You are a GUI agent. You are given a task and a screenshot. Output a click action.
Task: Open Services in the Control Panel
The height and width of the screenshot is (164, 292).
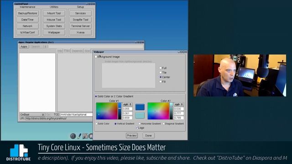80,13
